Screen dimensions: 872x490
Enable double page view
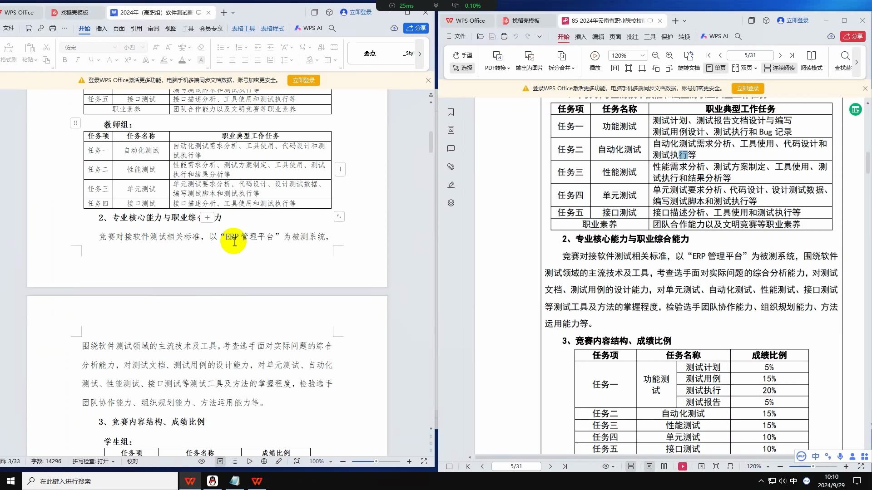pos(744,68)
